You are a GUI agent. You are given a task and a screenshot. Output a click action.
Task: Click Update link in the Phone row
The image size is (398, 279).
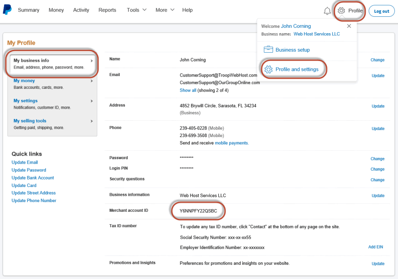click(x=378, y=129)
